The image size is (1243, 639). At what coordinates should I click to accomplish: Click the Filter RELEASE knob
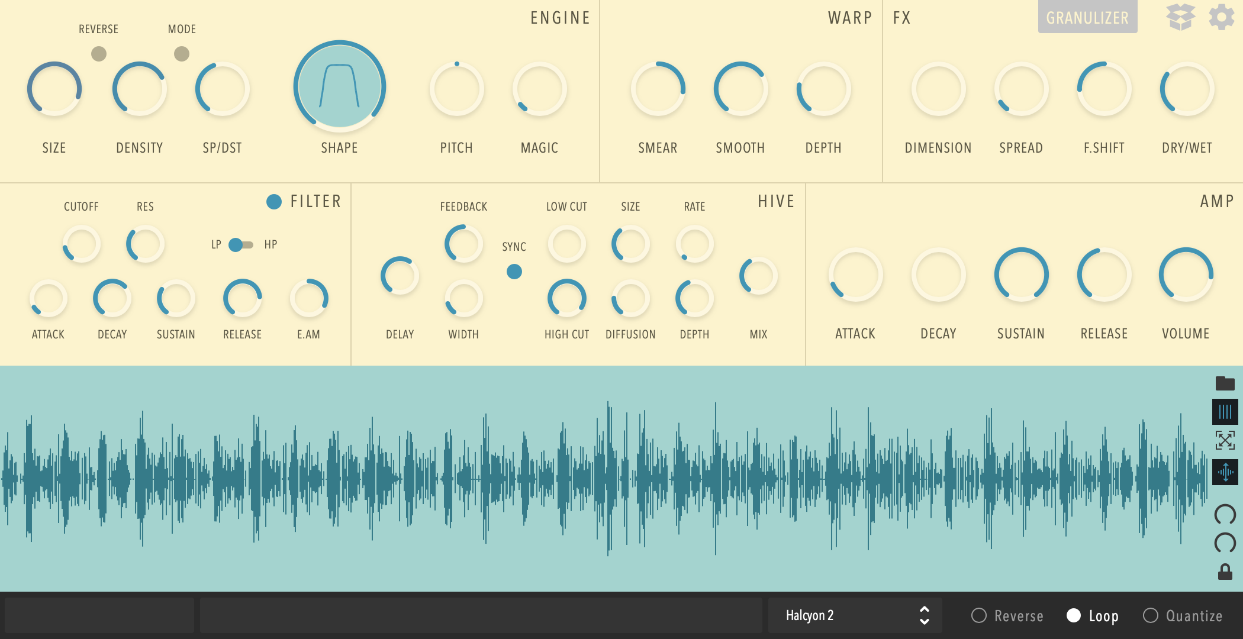point(243,298)
